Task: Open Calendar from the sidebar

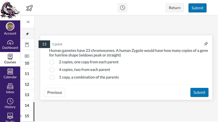Action: pyautogui.click(x=10, y=73)
